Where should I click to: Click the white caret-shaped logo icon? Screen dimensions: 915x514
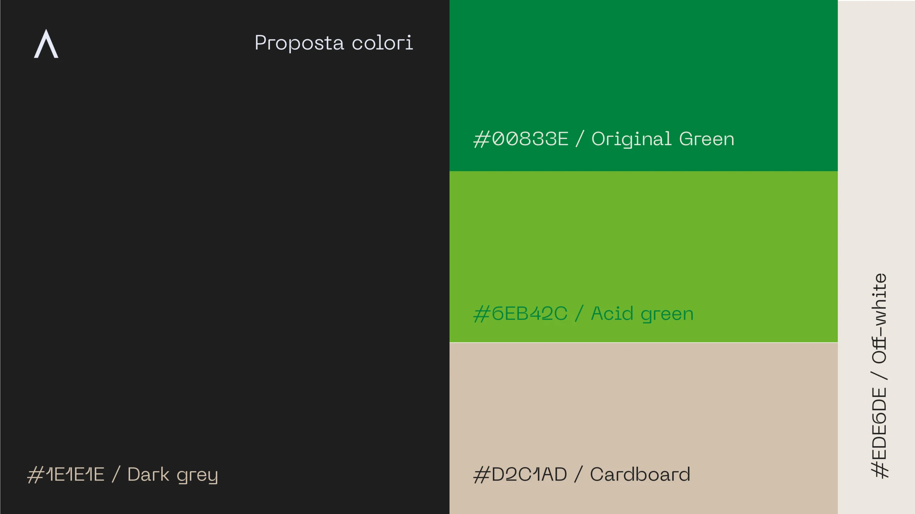(x=46, y=44)
